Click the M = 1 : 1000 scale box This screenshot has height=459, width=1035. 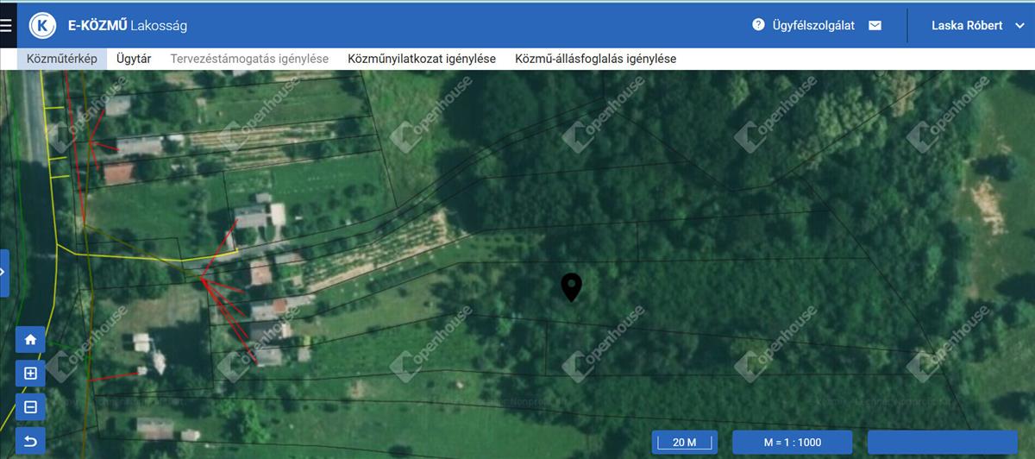point(792,443)
